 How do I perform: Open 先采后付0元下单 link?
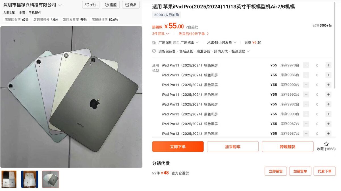(194, 34)
